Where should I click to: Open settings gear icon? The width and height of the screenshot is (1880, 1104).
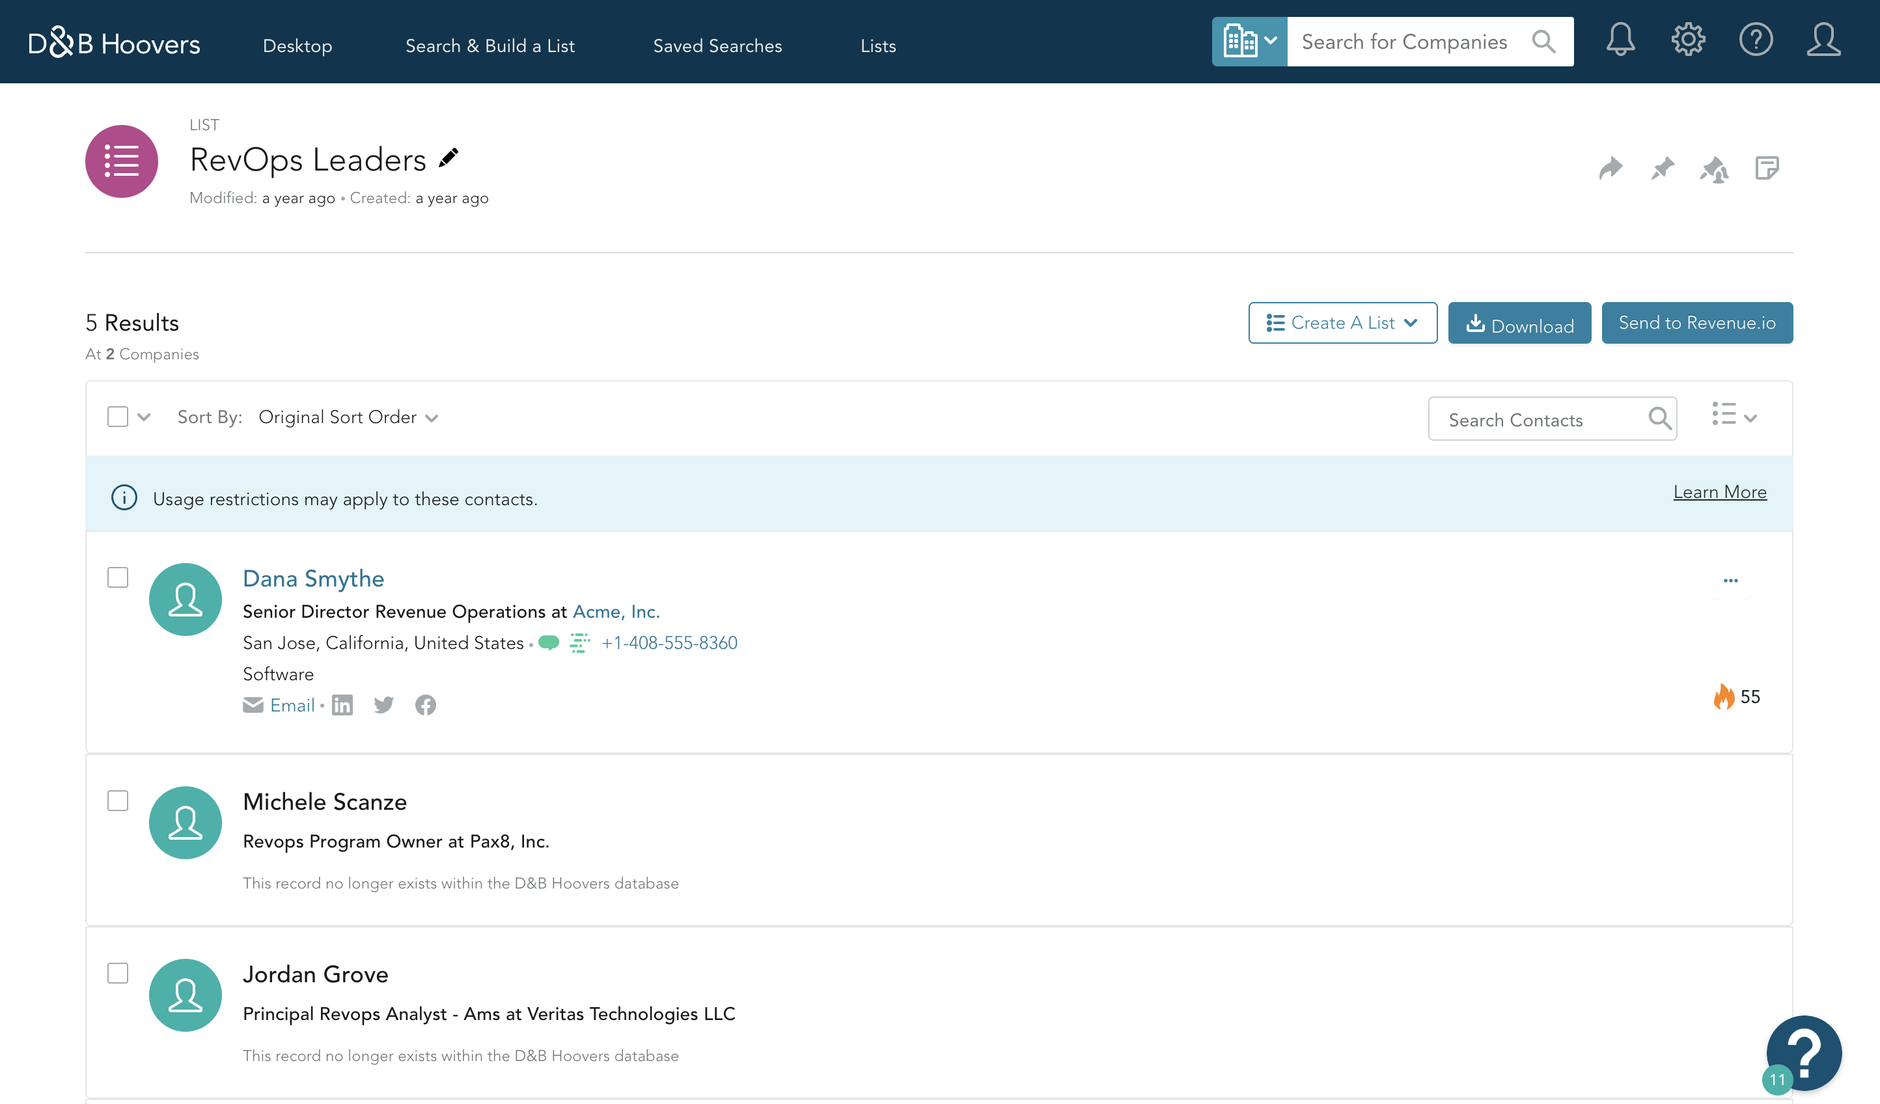click(x=1687, y=40)
